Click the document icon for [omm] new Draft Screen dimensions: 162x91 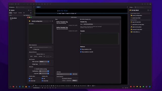click(131, 18)
